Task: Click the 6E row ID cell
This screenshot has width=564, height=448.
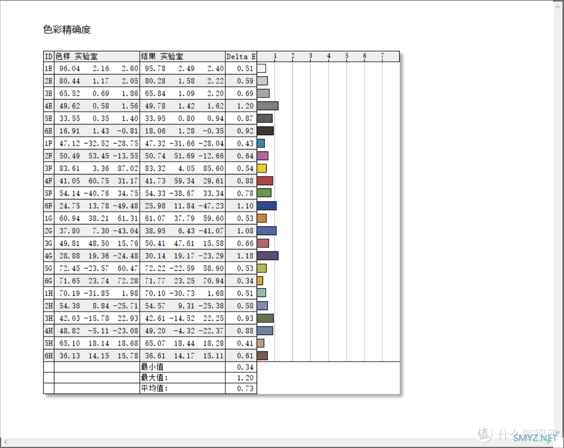Action: point(49,131)
